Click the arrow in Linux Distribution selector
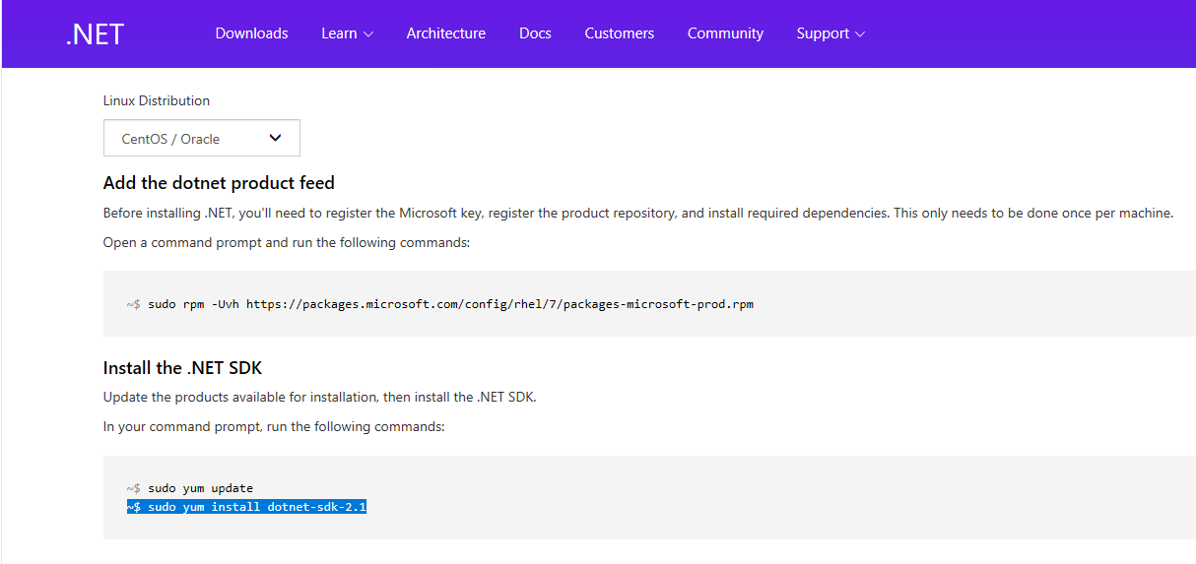Image resolution: width=1196 pixels, height=564 pixels. coord(275,138)
